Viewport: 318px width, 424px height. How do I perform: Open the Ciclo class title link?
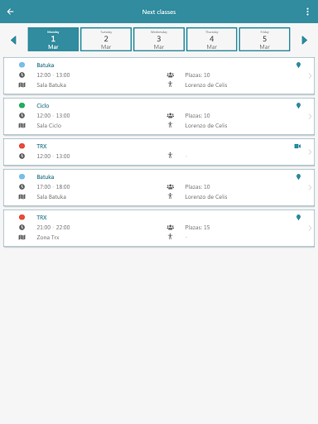tap(43, 105)
